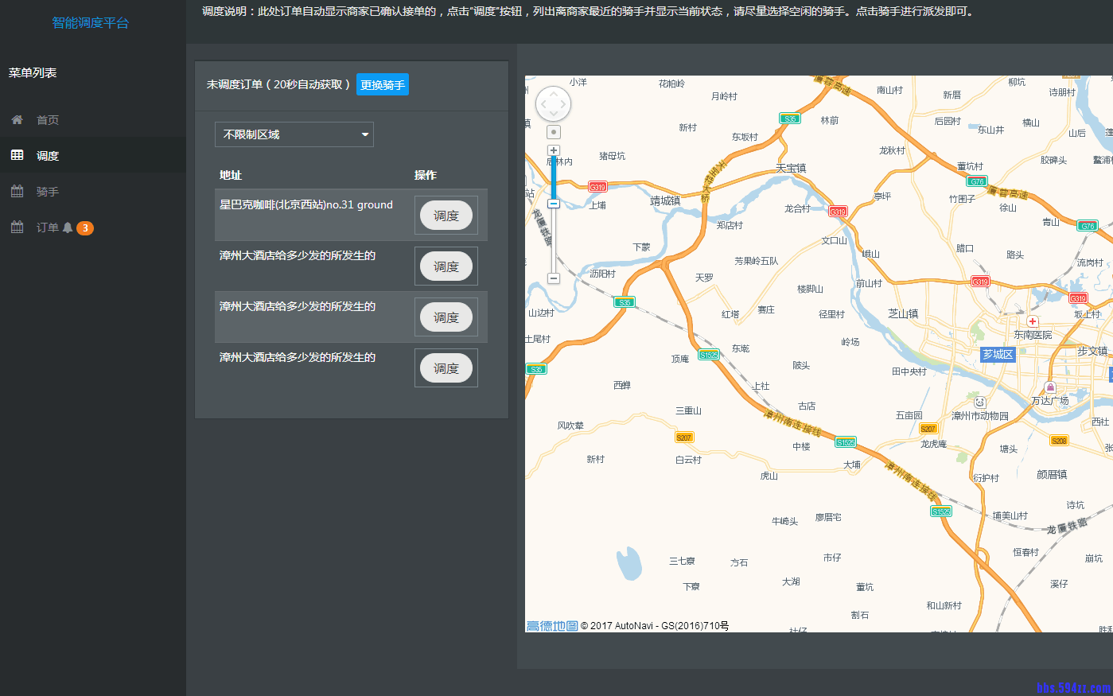Image resolution: width=1113 pixels, height=696 pixels.
Task: Click the map zoom out minus button
Action: tap(554, 278)
